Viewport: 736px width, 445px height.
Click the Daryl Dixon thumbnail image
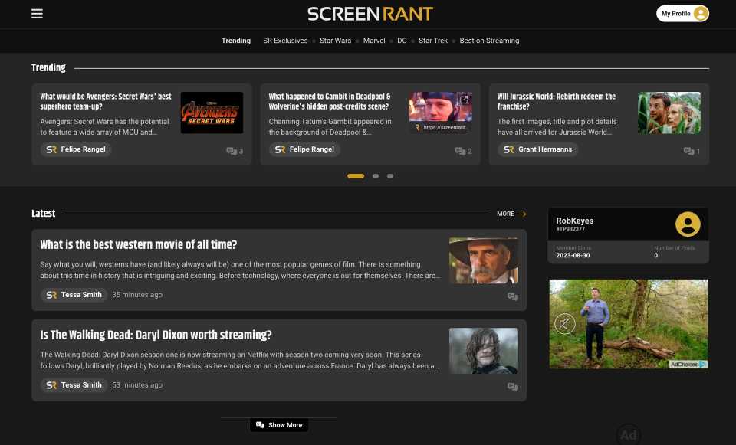[x=484, y=350]
